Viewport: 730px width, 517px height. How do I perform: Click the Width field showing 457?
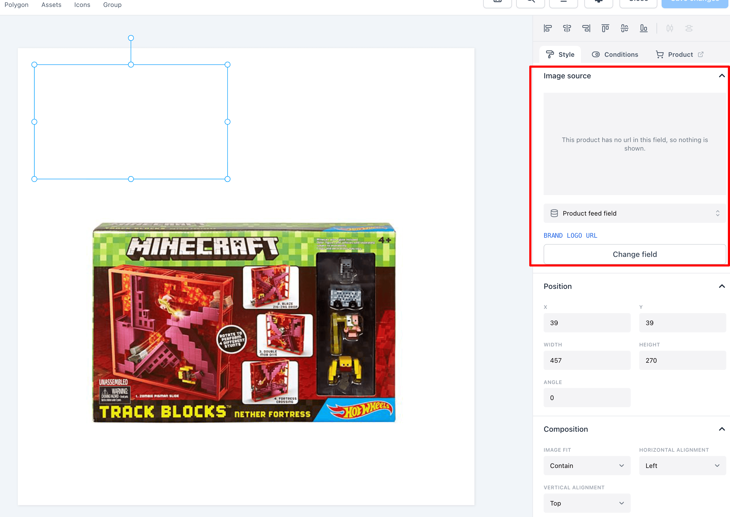tap(587, 360)
